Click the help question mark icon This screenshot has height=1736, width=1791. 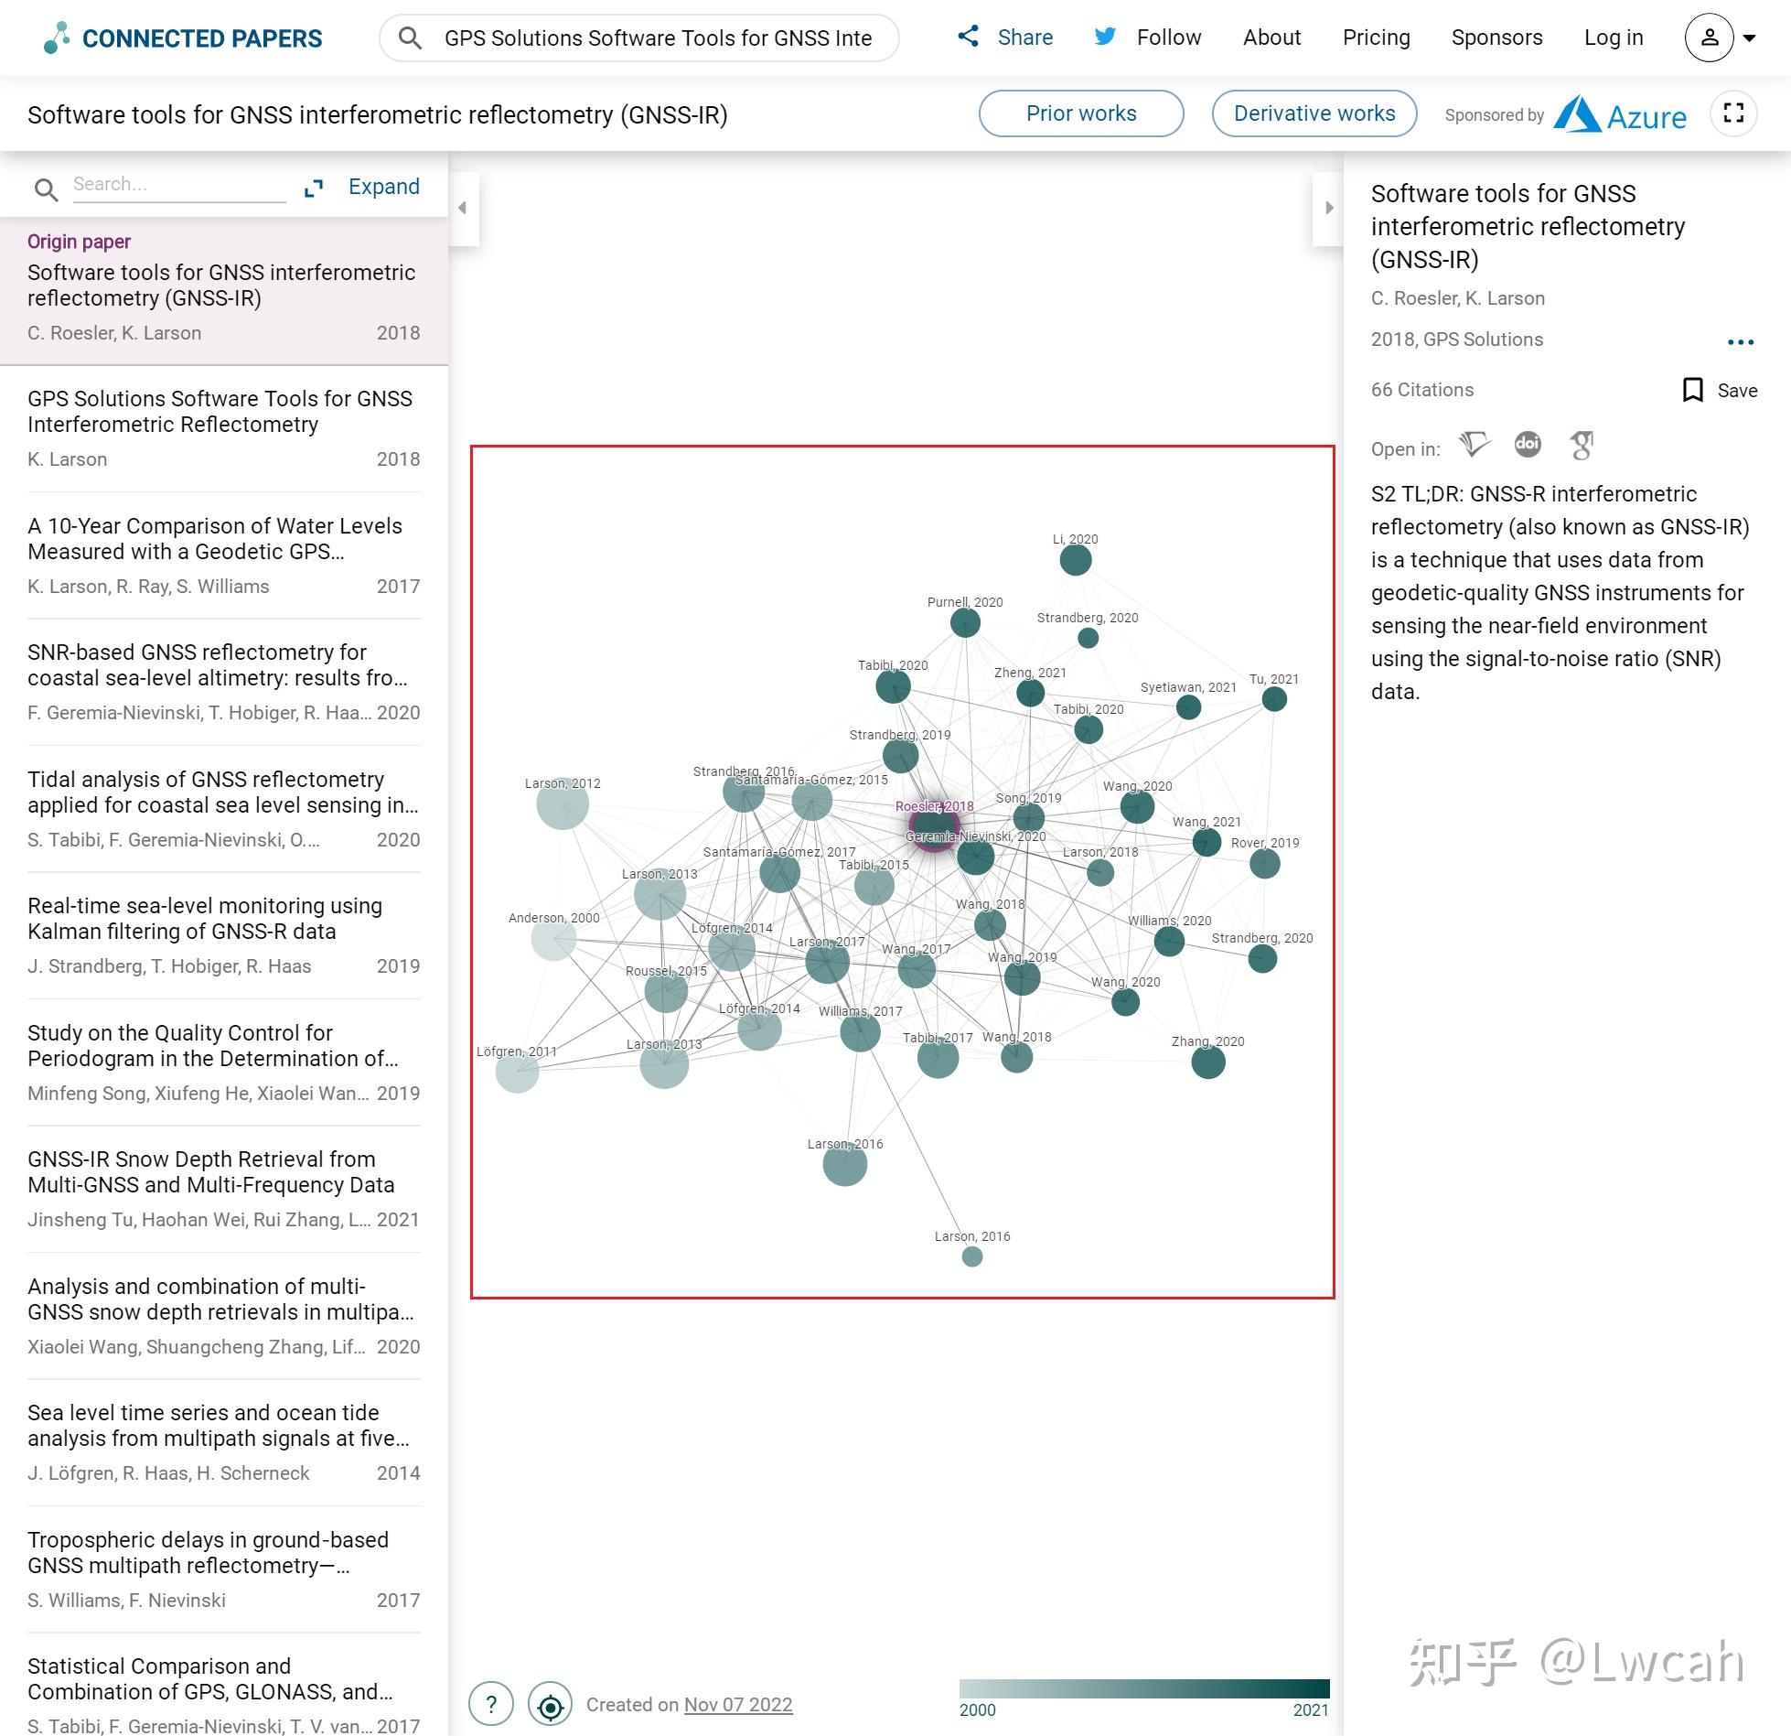491,1705
